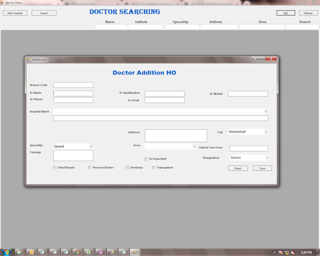Save the new doctor entry
This screenshot has height=256, width=320.
click(263, 168)
